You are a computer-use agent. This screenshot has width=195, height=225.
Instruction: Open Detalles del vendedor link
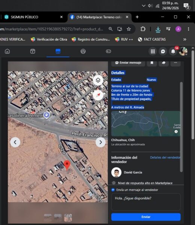(x=165, y=157)
